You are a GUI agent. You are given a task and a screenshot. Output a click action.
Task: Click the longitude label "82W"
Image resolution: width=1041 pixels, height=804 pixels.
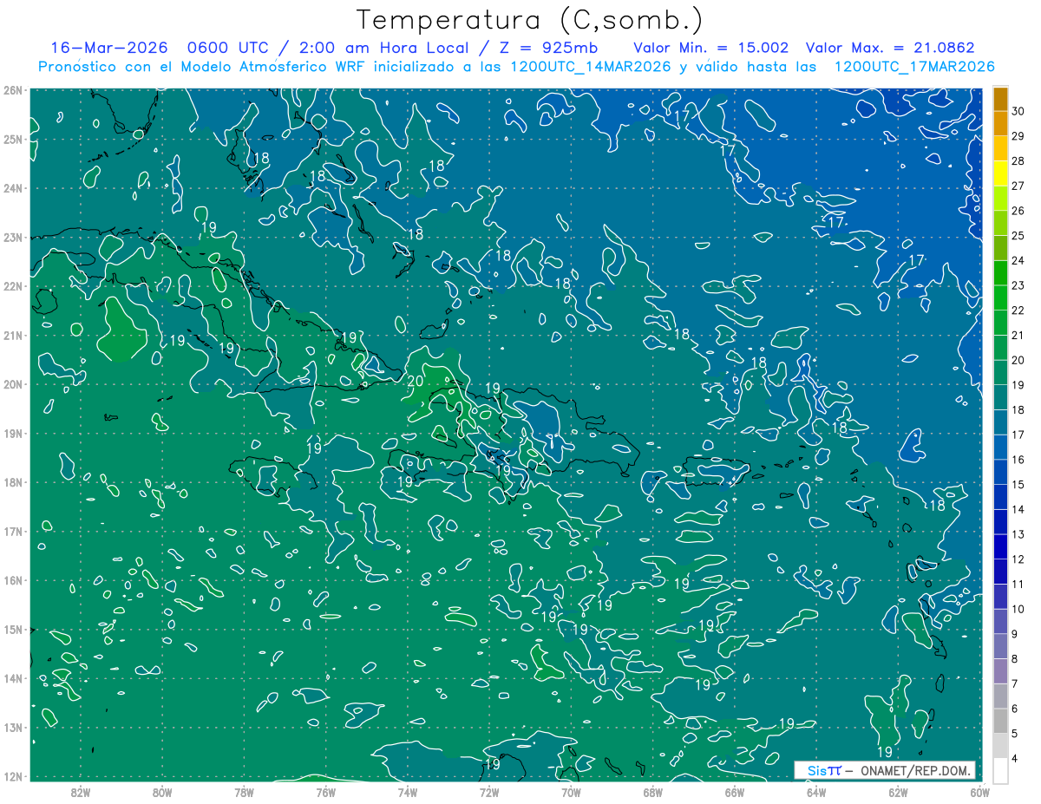coord(81,792)
